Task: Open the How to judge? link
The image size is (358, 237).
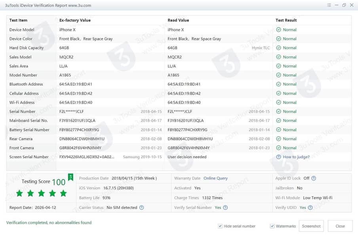Action: point(296,157)
